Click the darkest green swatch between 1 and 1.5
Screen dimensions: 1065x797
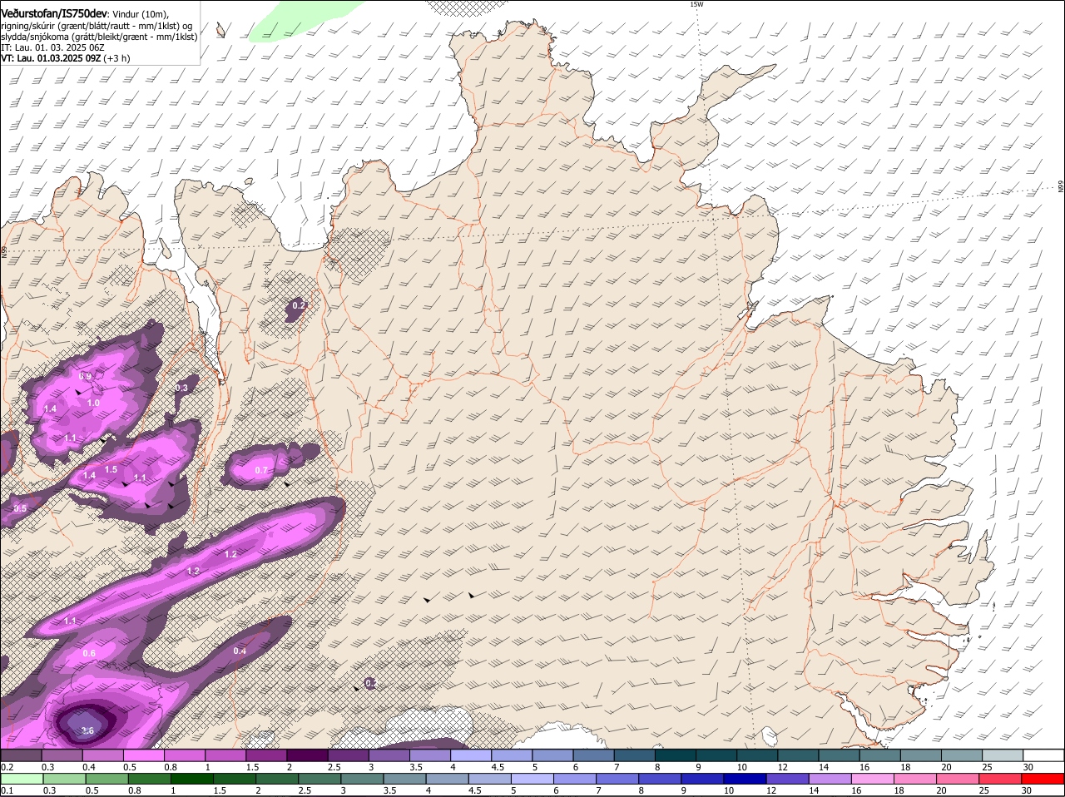(191, 779)
